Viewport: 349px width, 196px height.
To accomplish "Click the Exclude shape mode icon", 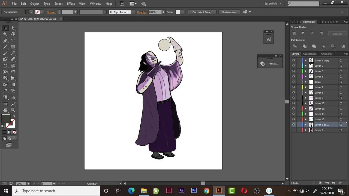I will click(x=322, y=33).
